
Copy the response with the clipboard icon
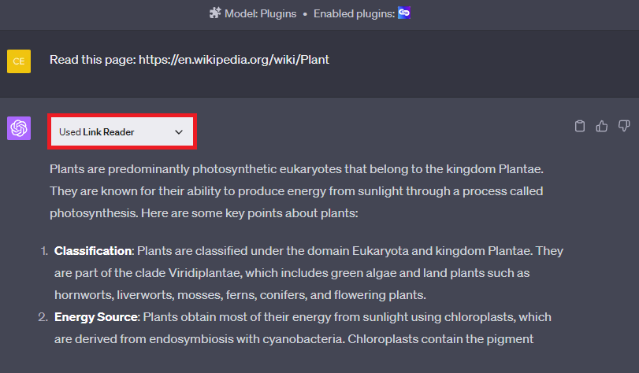click(x=580, y=126)
